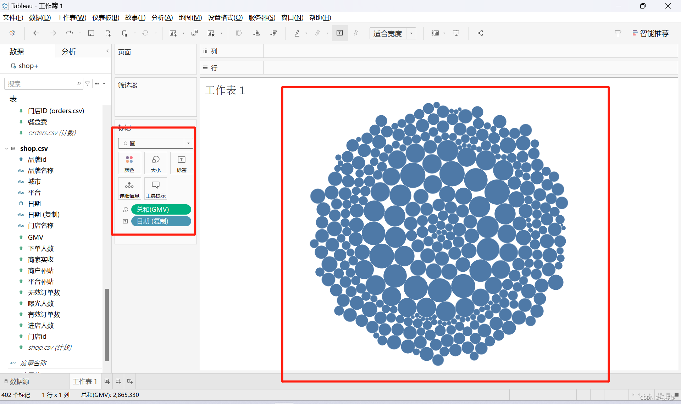Select the GMV measure field
681x404 pixels.
coord(35,237)
